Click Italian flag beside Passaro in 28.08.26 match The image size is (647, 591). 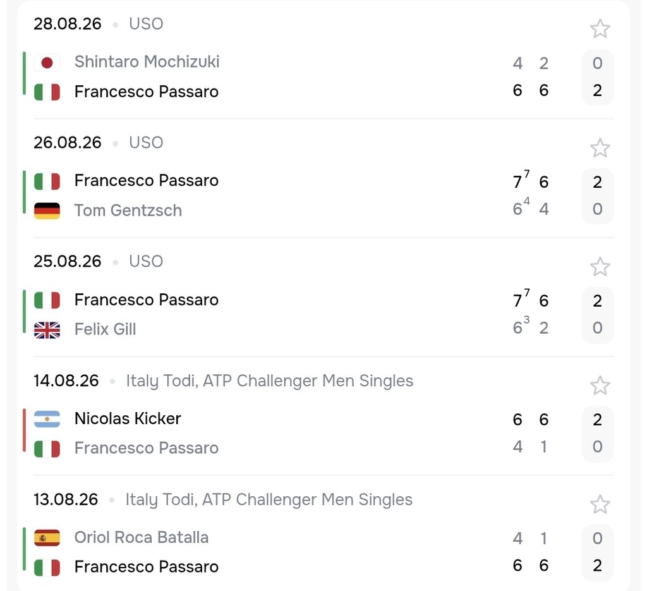click(x=47, y=92)
